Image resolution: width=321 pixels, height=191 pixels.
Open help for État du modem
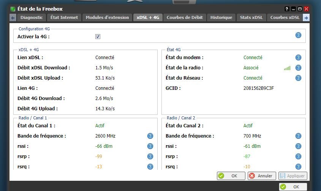click(x=298, y=58)
